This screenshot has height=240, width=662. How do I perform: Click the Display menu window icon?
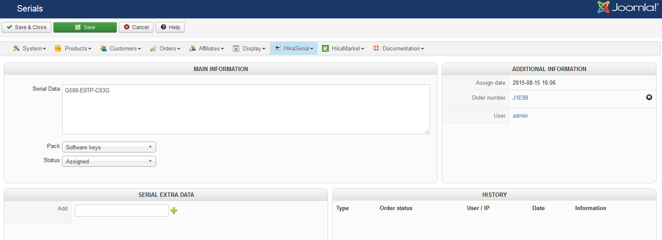point(237,49)
